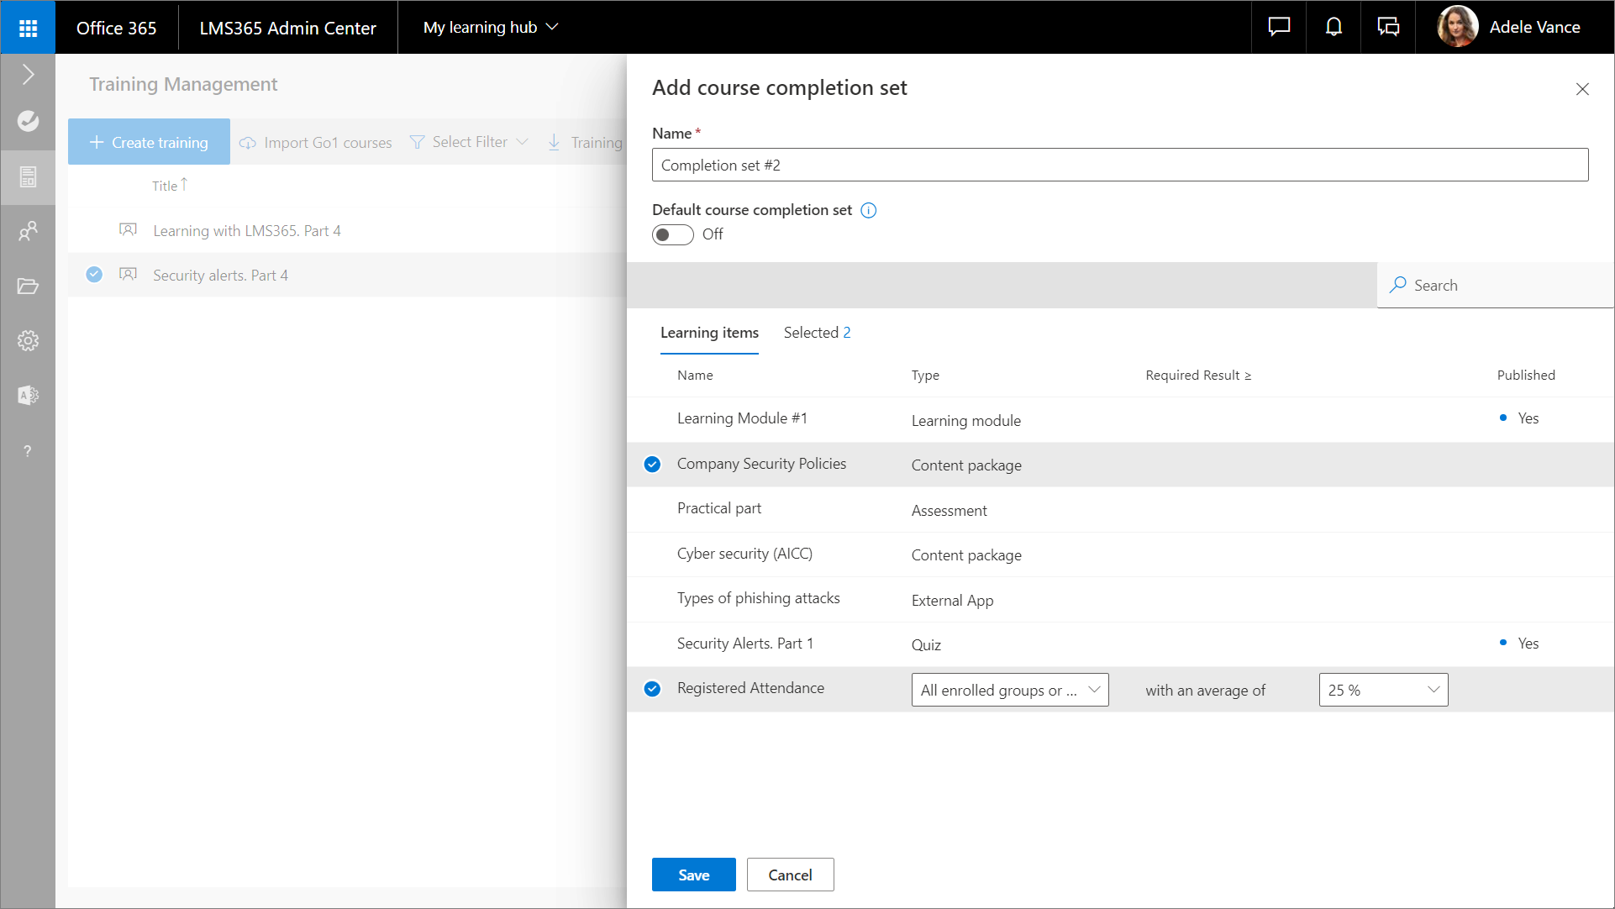The image size is (1615, 909).
Task: Open the Office 365 app launcher grid
Action: 28,28
